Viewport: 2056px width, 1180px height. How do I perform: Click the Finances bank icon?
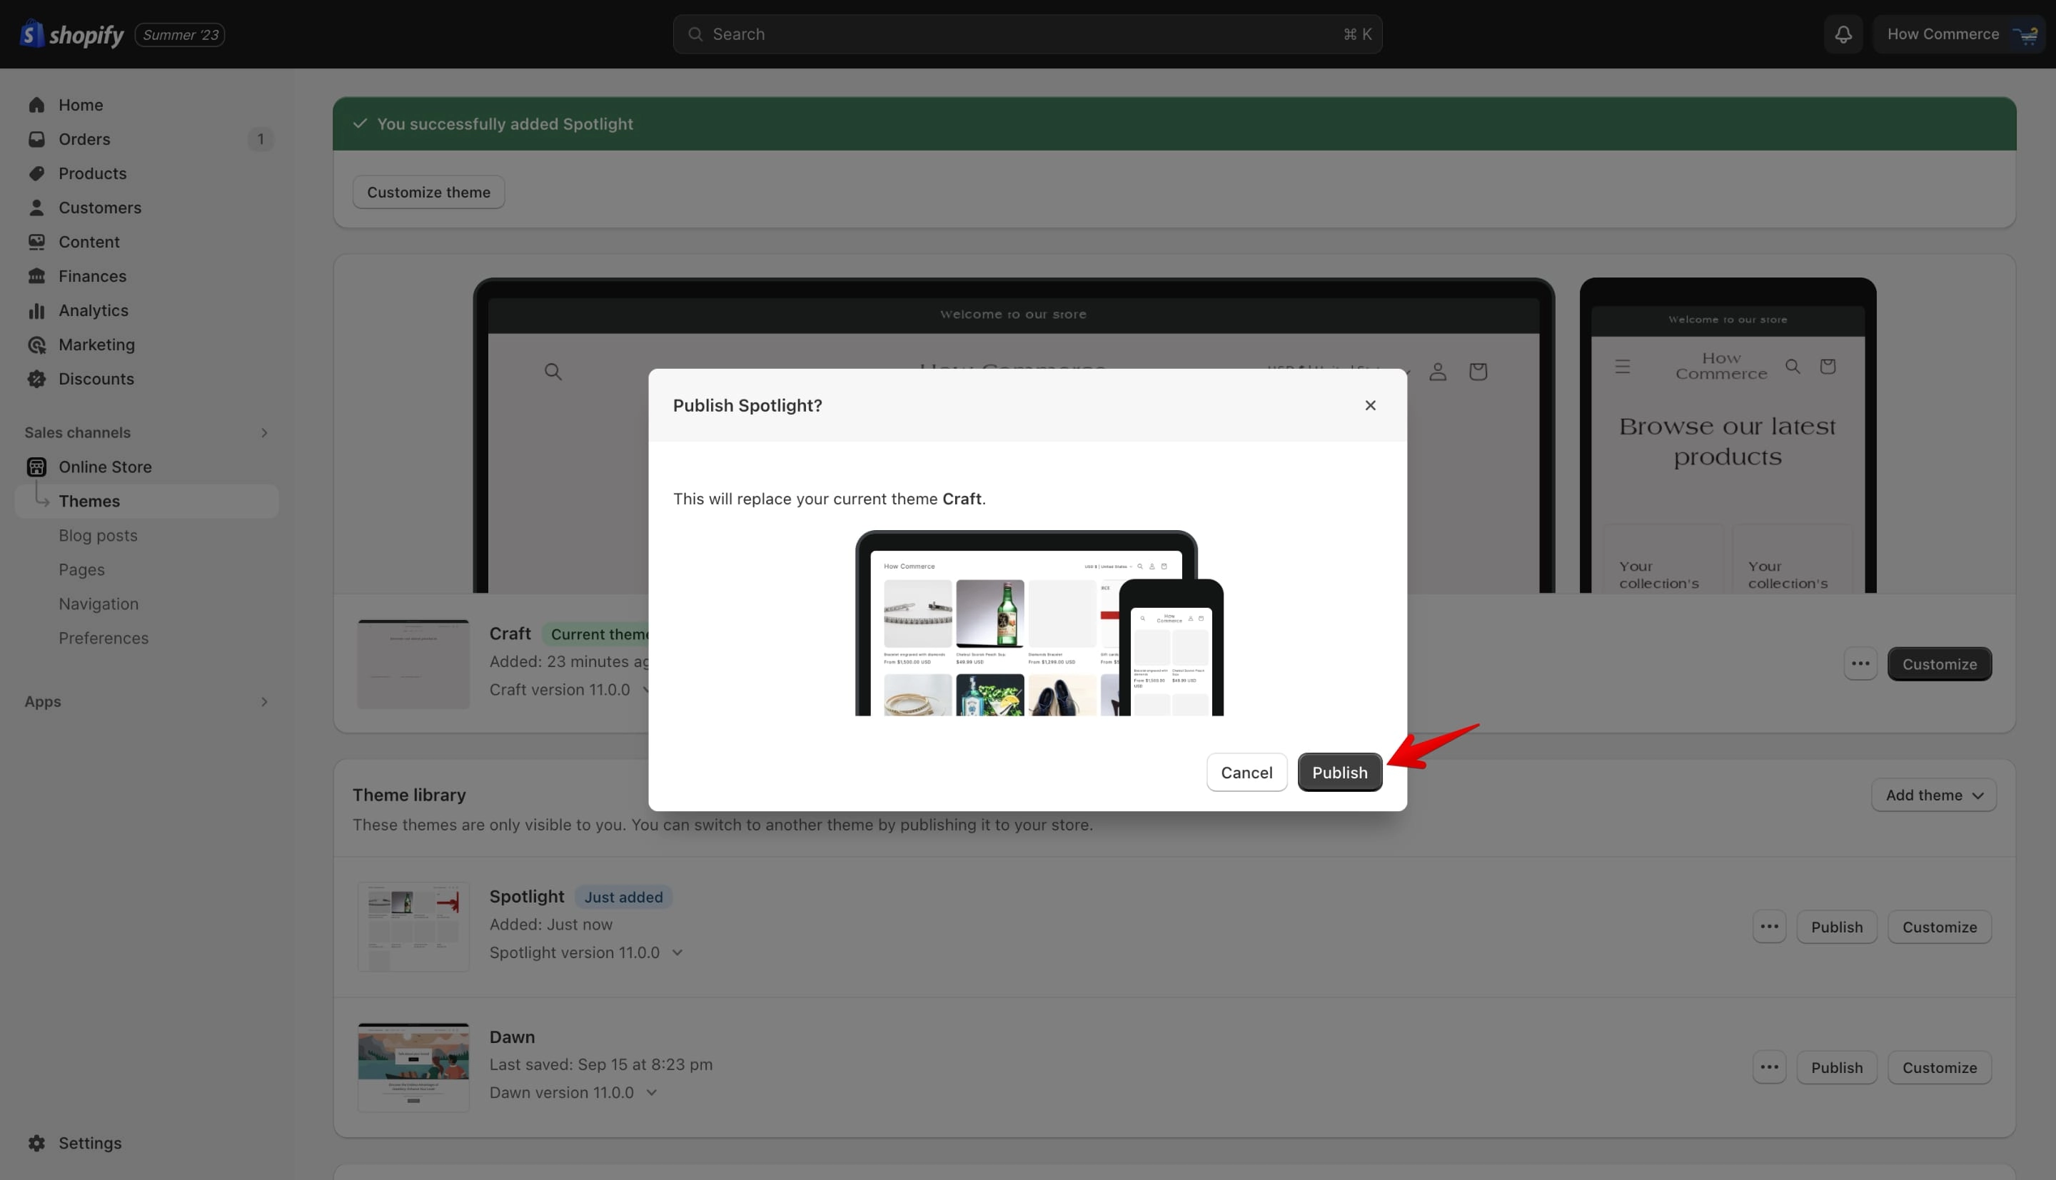point(36,276)
